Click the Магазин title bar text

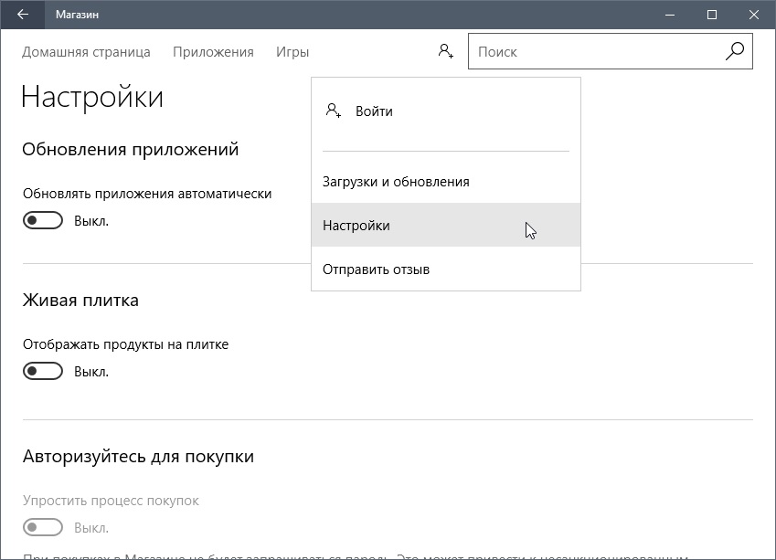click(78, 15)
